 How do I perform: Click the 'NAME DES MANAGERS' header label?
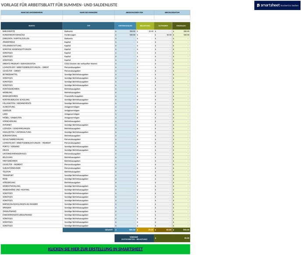88,13
